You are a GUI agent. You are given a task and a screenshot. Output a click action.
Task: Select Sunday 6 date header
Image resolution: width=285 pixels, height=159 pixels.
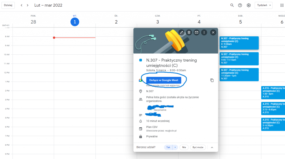[x=282, y=22]
